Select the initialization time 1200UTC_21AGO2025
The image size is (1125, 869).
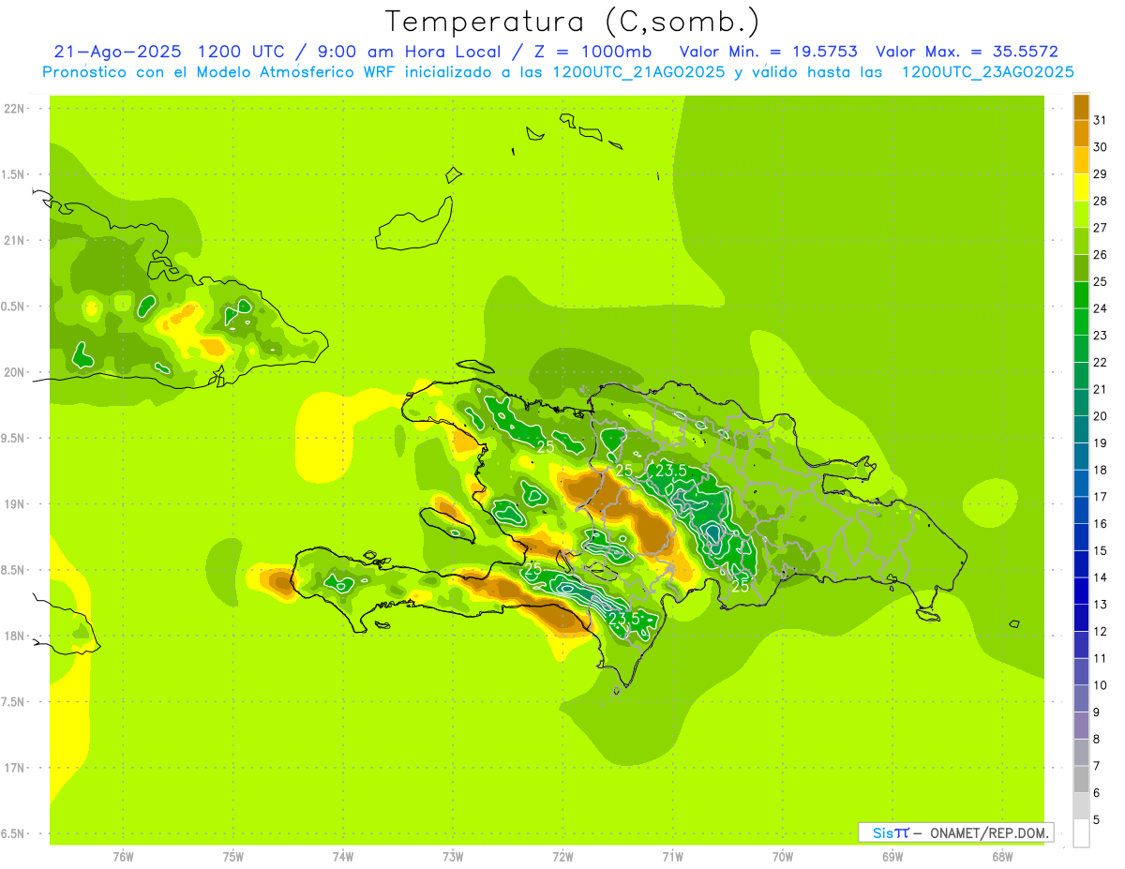coord(638,72)
